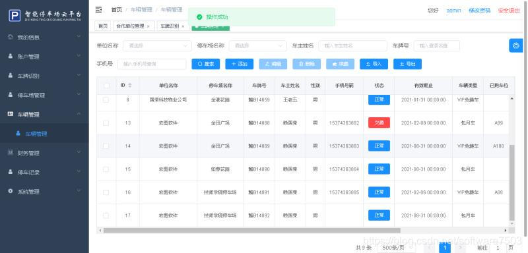
Task: Expand the 财务管理 sidebar menu
Action: 79,152
